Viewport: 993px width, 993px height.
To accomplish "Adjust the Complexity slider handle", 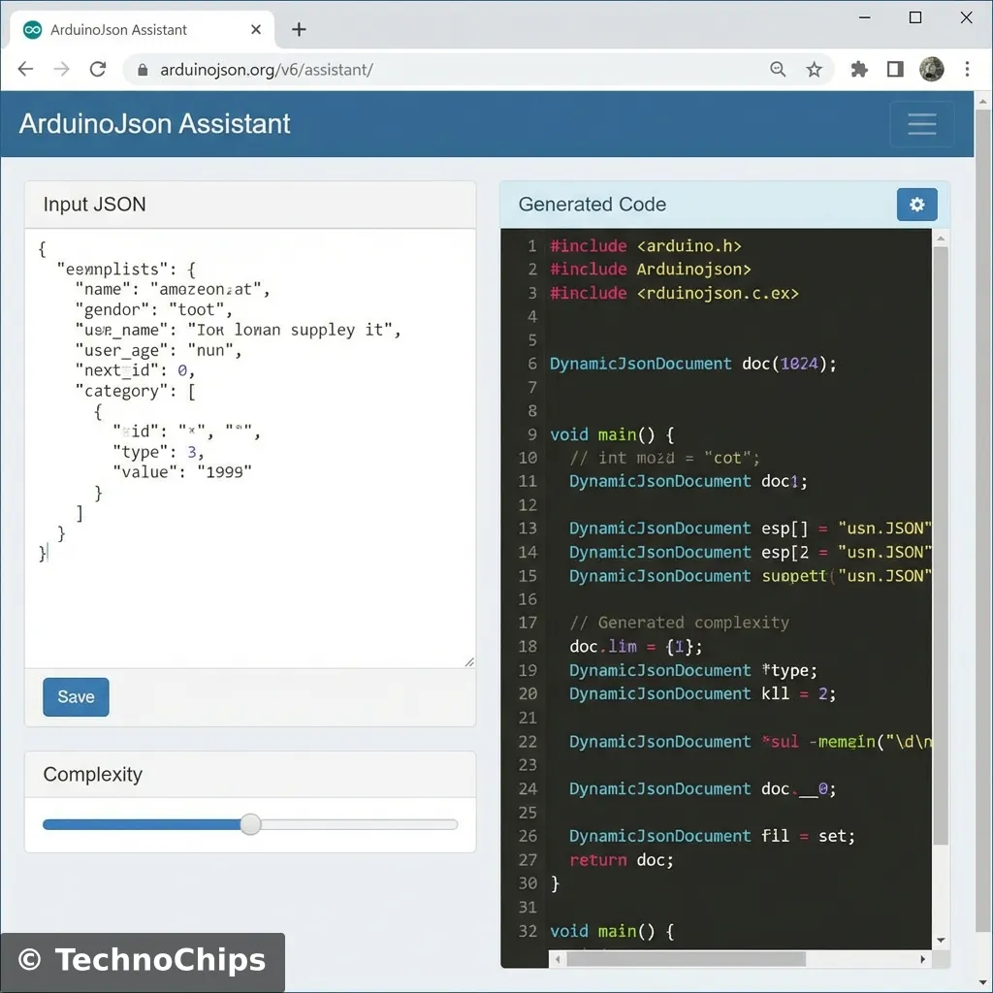I will click(x=250, y=824).
